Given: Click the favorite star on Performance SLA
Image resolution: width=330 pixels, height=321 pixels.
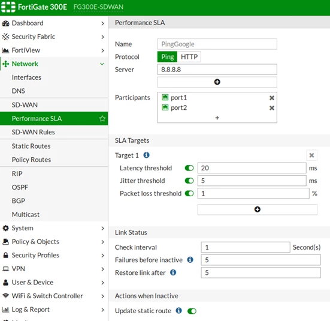Looking at the screenshot, I should pos(102,119).
